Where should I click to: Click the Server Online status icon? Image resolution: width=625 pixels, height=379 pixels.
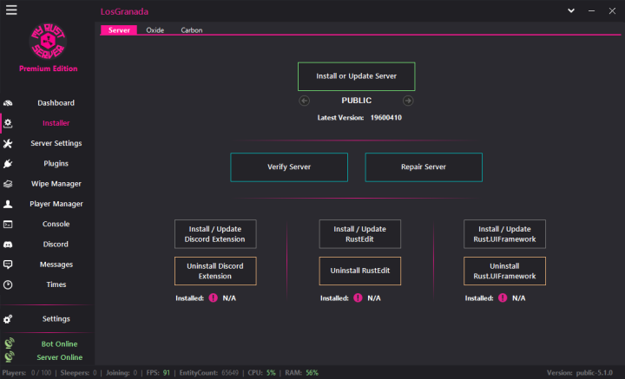point(10,356)
